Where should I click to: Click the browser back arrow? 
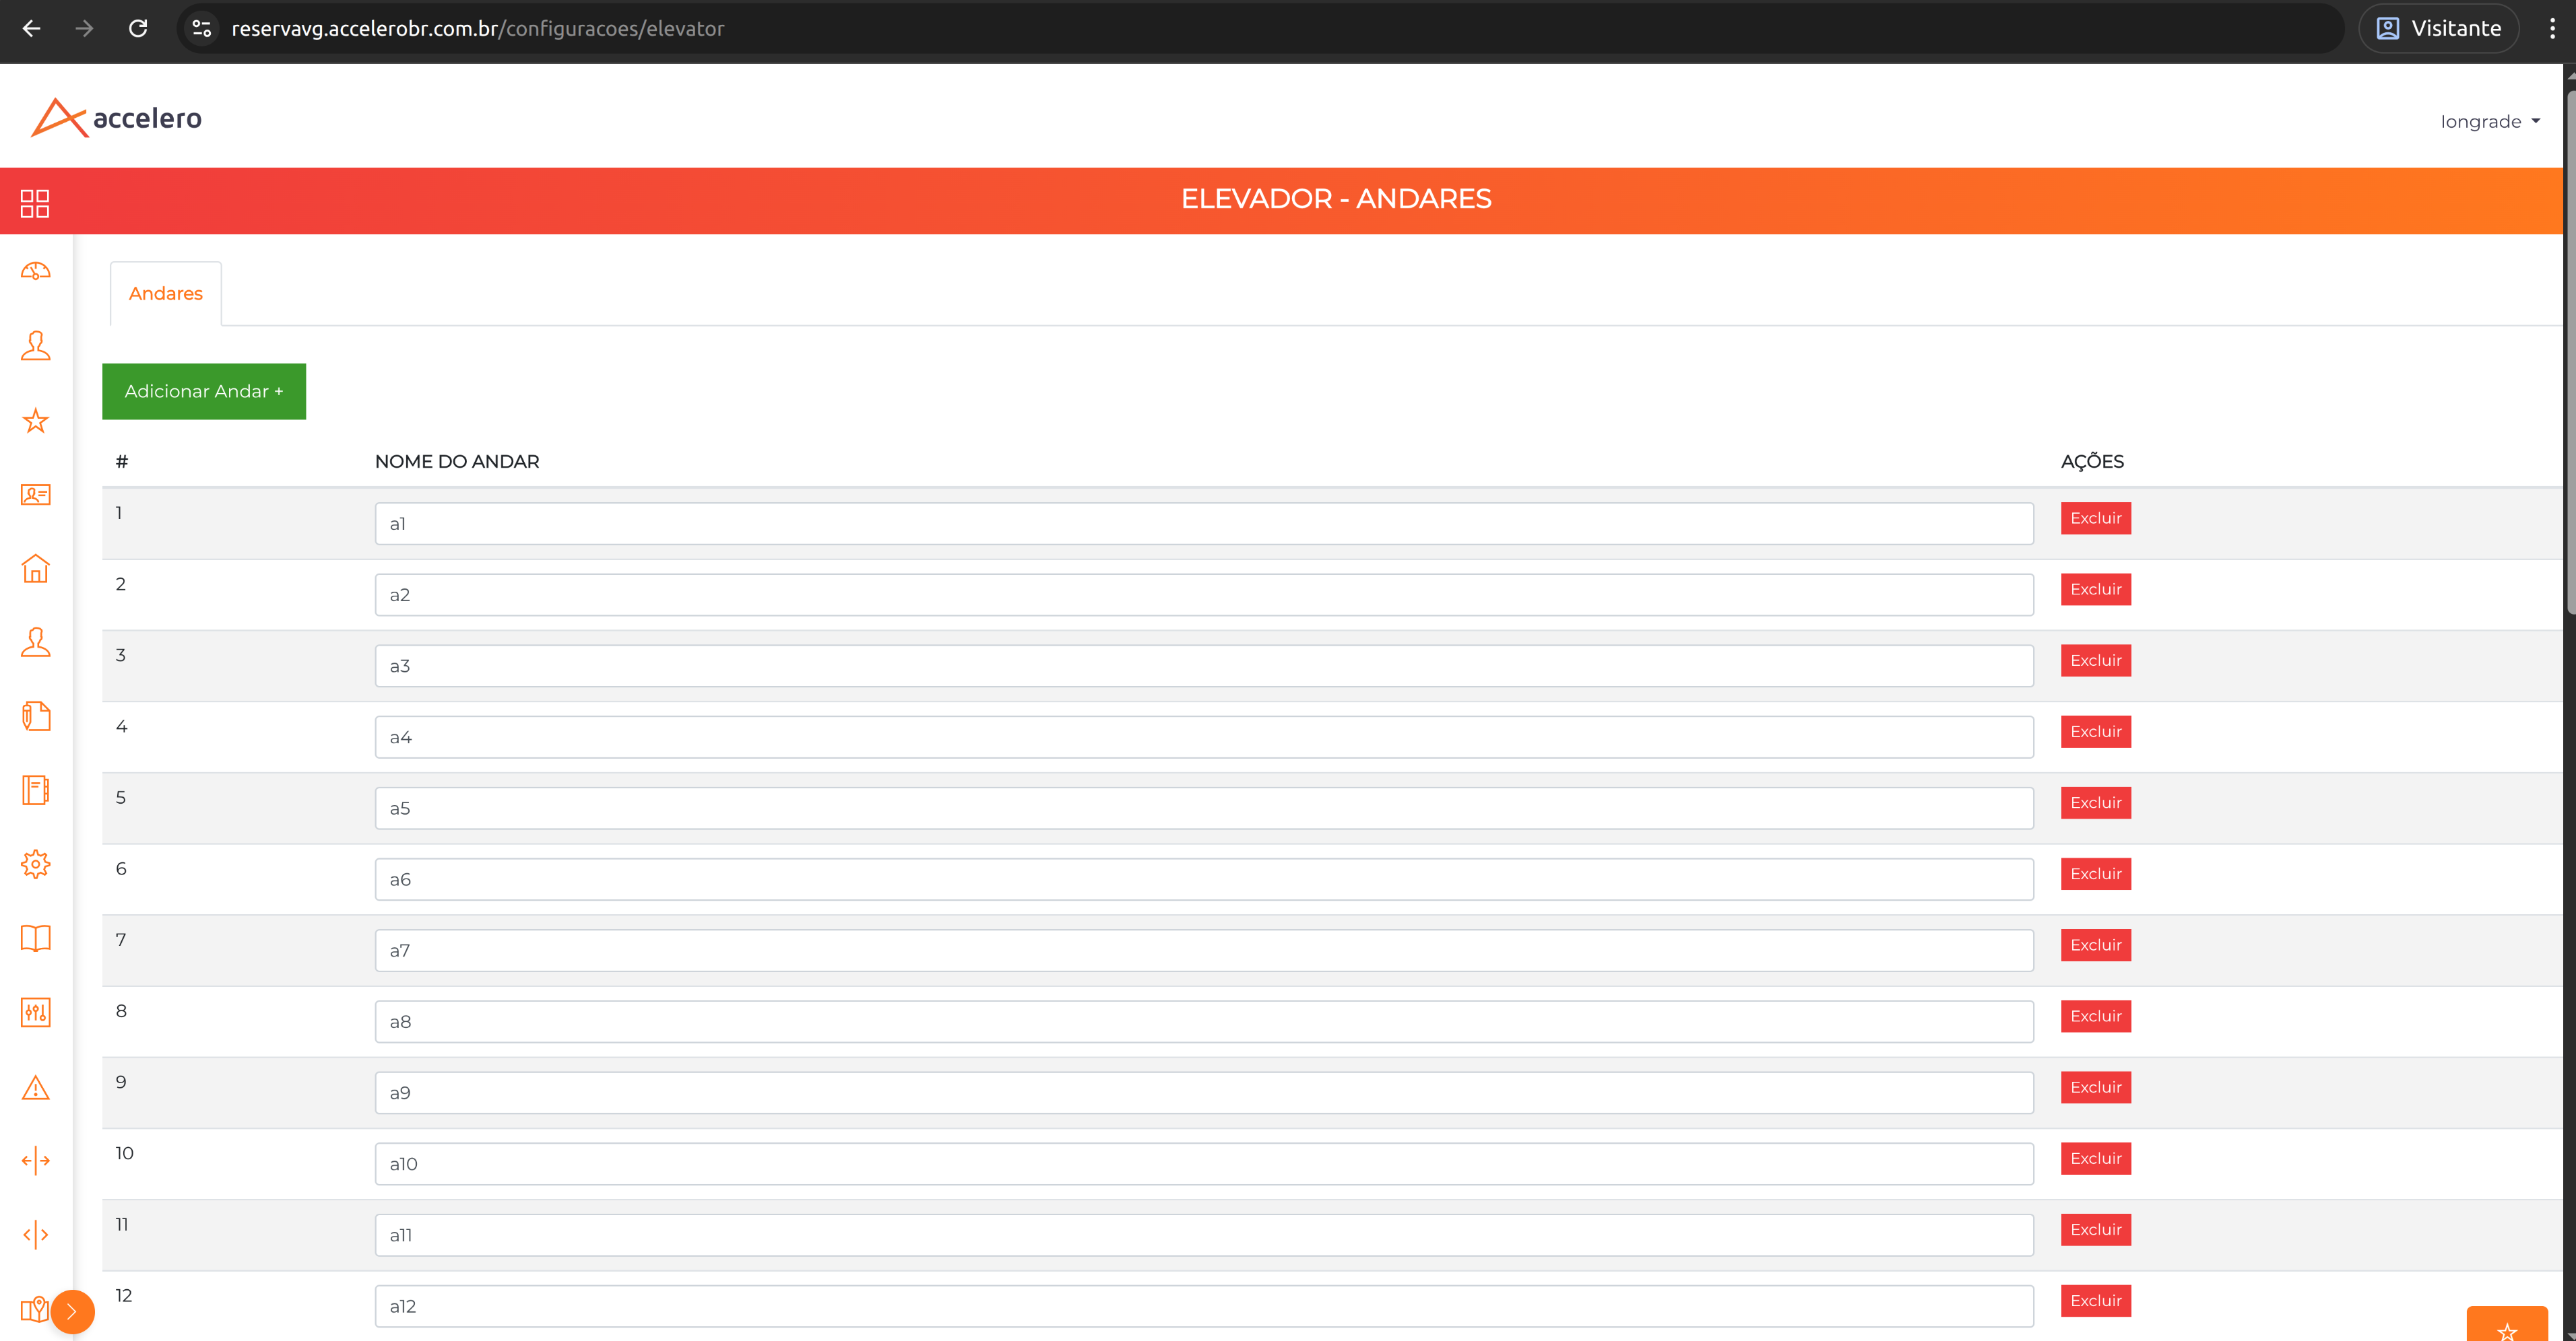click(x=31, y=28)
